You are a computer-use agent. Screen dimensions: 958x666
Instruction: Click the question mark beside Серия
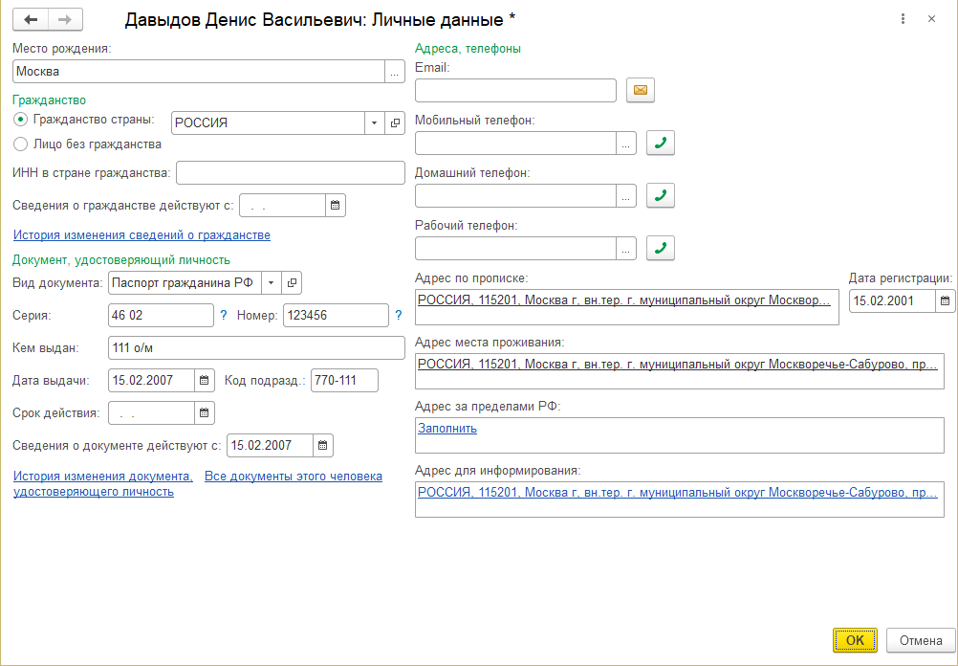click(224, 315)
